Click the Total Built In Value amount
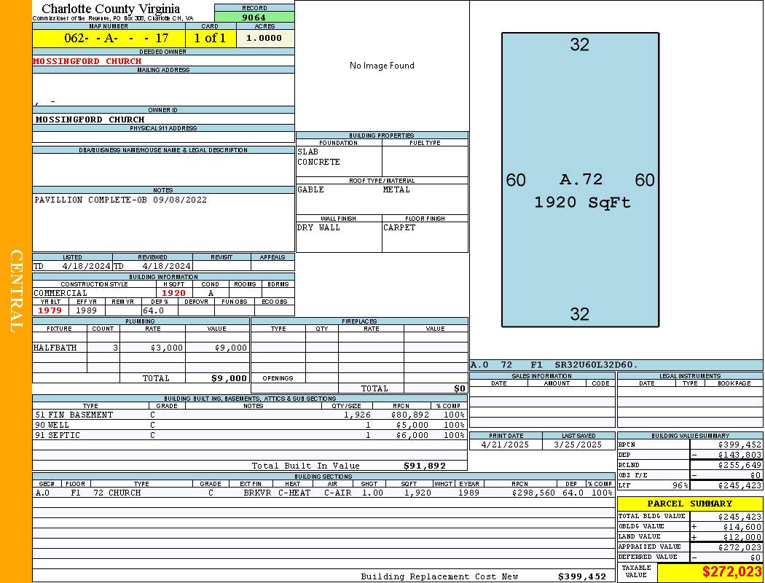The image size is (765, 583). coord(425,466)
